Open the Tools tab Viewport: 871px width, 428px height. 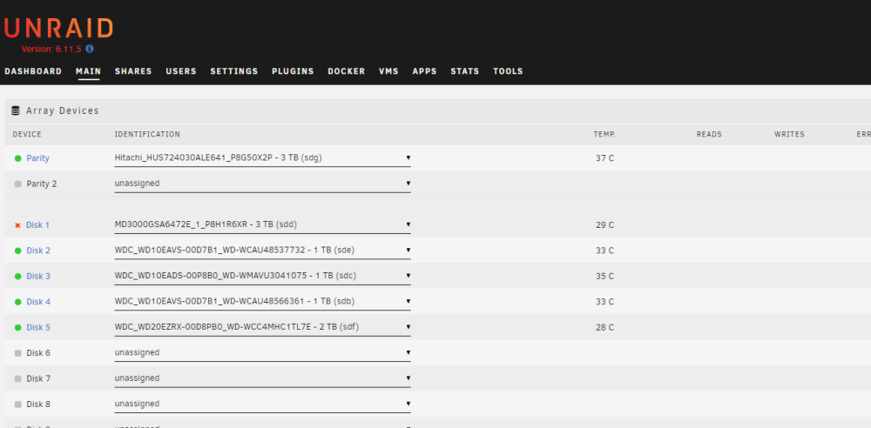click(x=508, y=71)
